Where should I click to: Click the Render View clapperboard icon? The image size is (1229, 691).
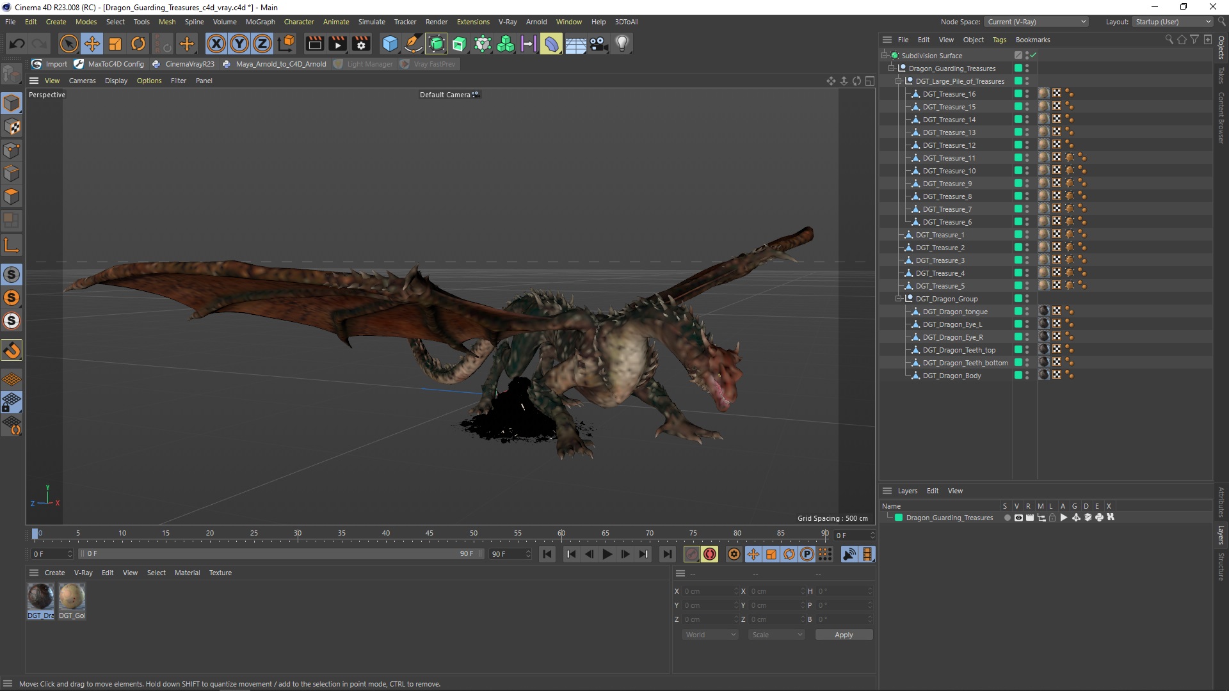pyautogui.click(x=314, y=44)
